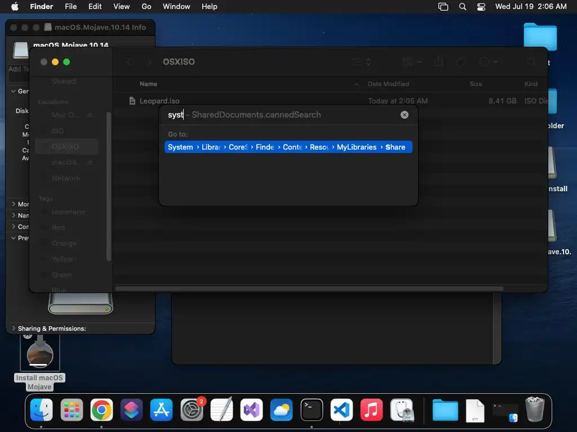Open the RTF document in Dock

coord(475,410)
